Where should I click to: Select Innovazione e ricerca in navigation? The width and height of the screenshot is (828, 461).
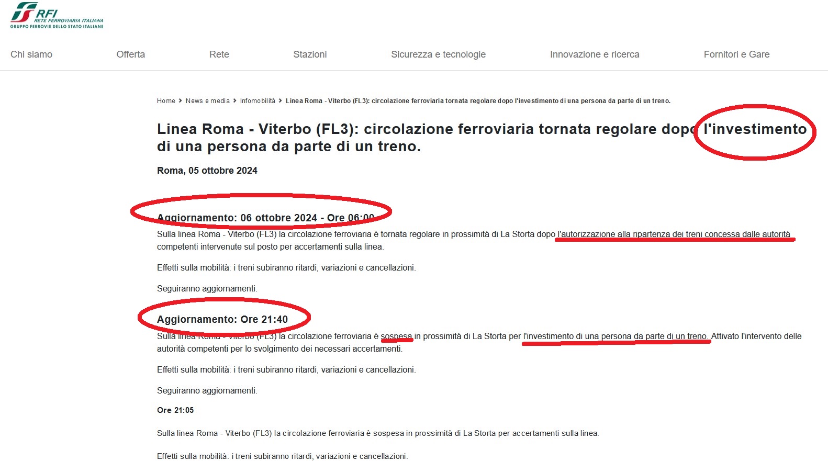(x=594, y=54)
